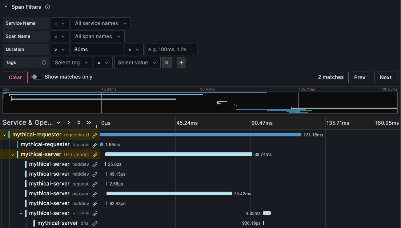Click the Span Filters info icon
This screenshot has width=401, height=228.
pyautogui.click(x=47, y=7)
